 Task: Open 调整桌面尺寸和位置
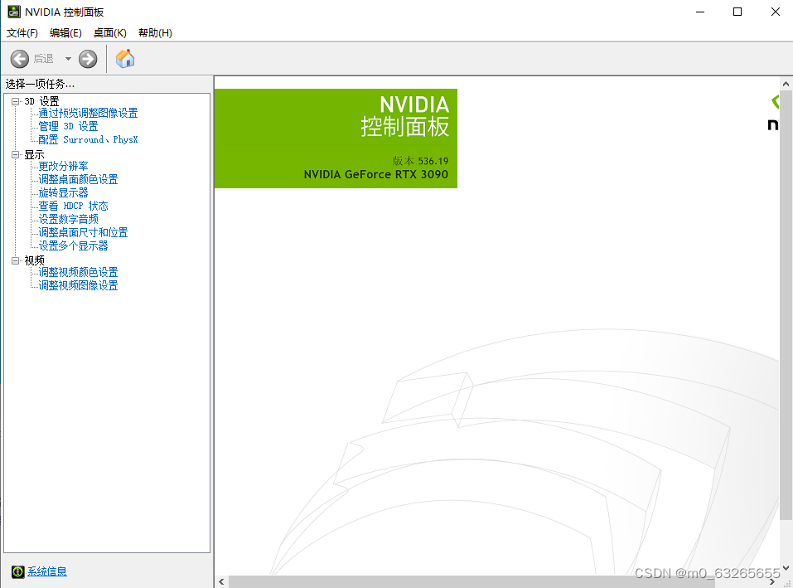tap(84, 232)
